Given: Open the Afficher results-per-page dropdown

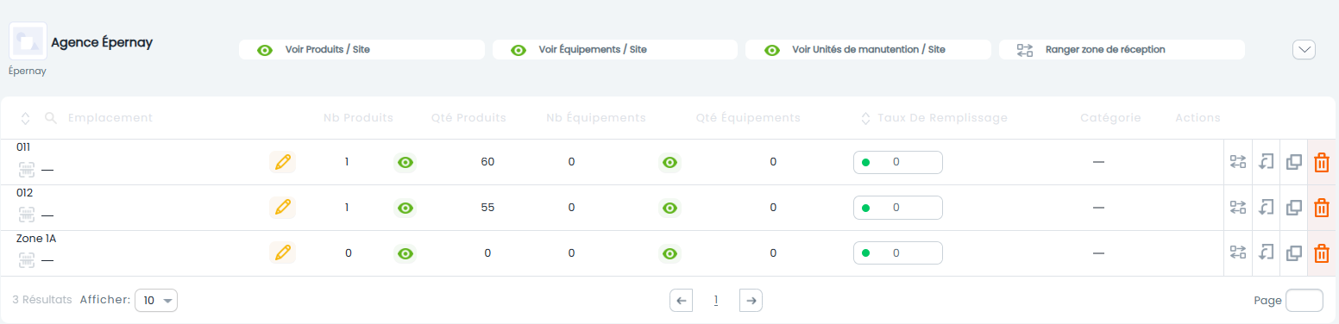Looking at the screenshot, I should [156, 301].
